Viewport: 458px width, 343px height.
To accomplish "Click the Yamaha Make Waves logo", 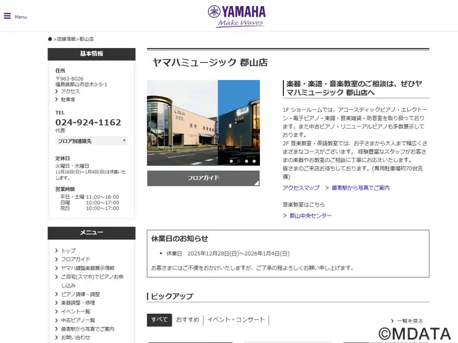I will point(236,17).
